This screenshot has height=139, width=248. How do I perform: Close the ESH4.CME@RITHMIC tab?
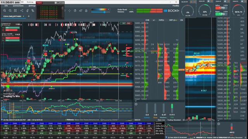pyautogui.click(x=23, y=16)
